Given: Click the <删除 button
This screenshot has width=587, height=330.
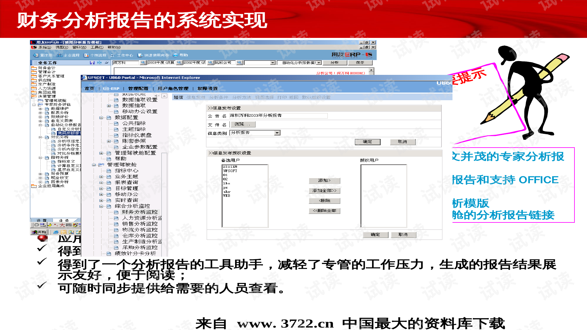Looking at the screenshot, I should (324, 201).
